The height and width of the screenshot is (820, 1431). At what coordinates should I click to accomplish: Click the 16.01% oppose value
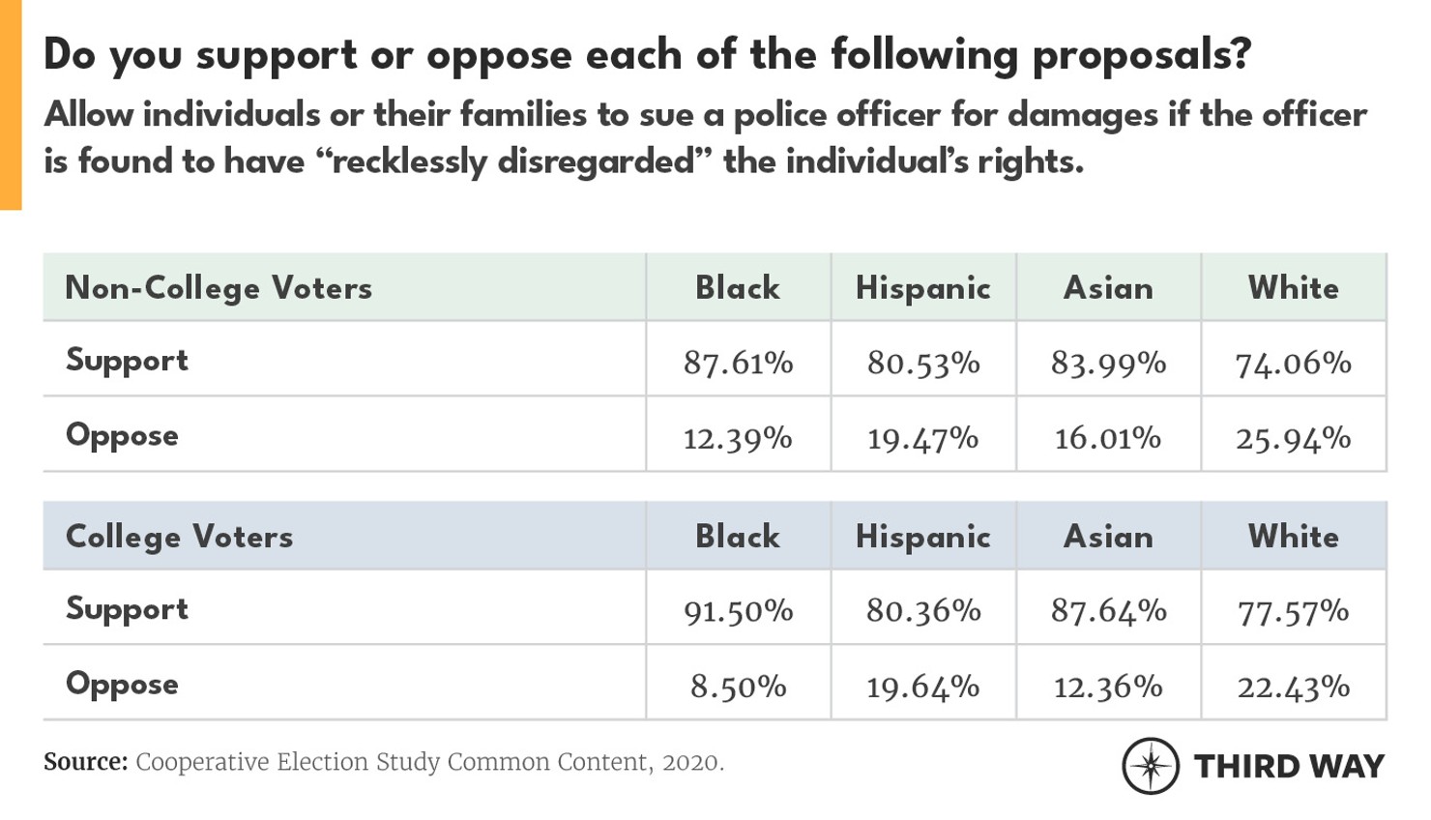[1108, 438]
